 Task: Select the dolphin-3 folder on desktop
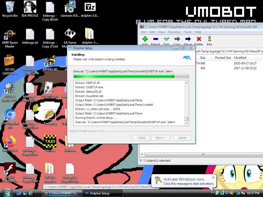(90, 36)
